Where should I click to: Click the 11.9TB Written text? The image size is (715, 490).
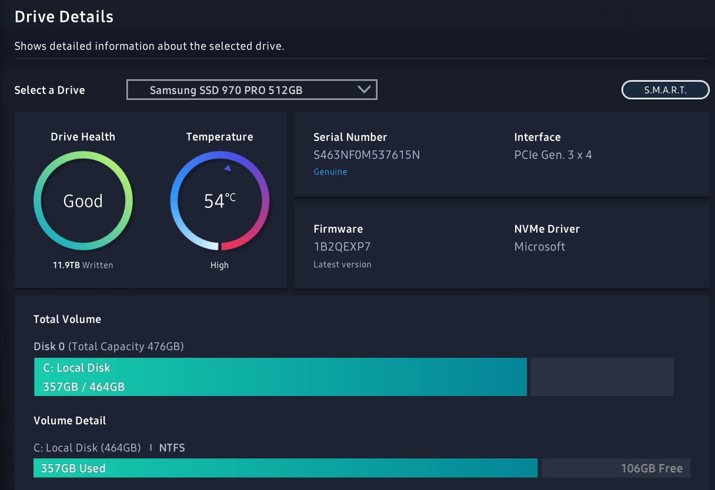83,265
